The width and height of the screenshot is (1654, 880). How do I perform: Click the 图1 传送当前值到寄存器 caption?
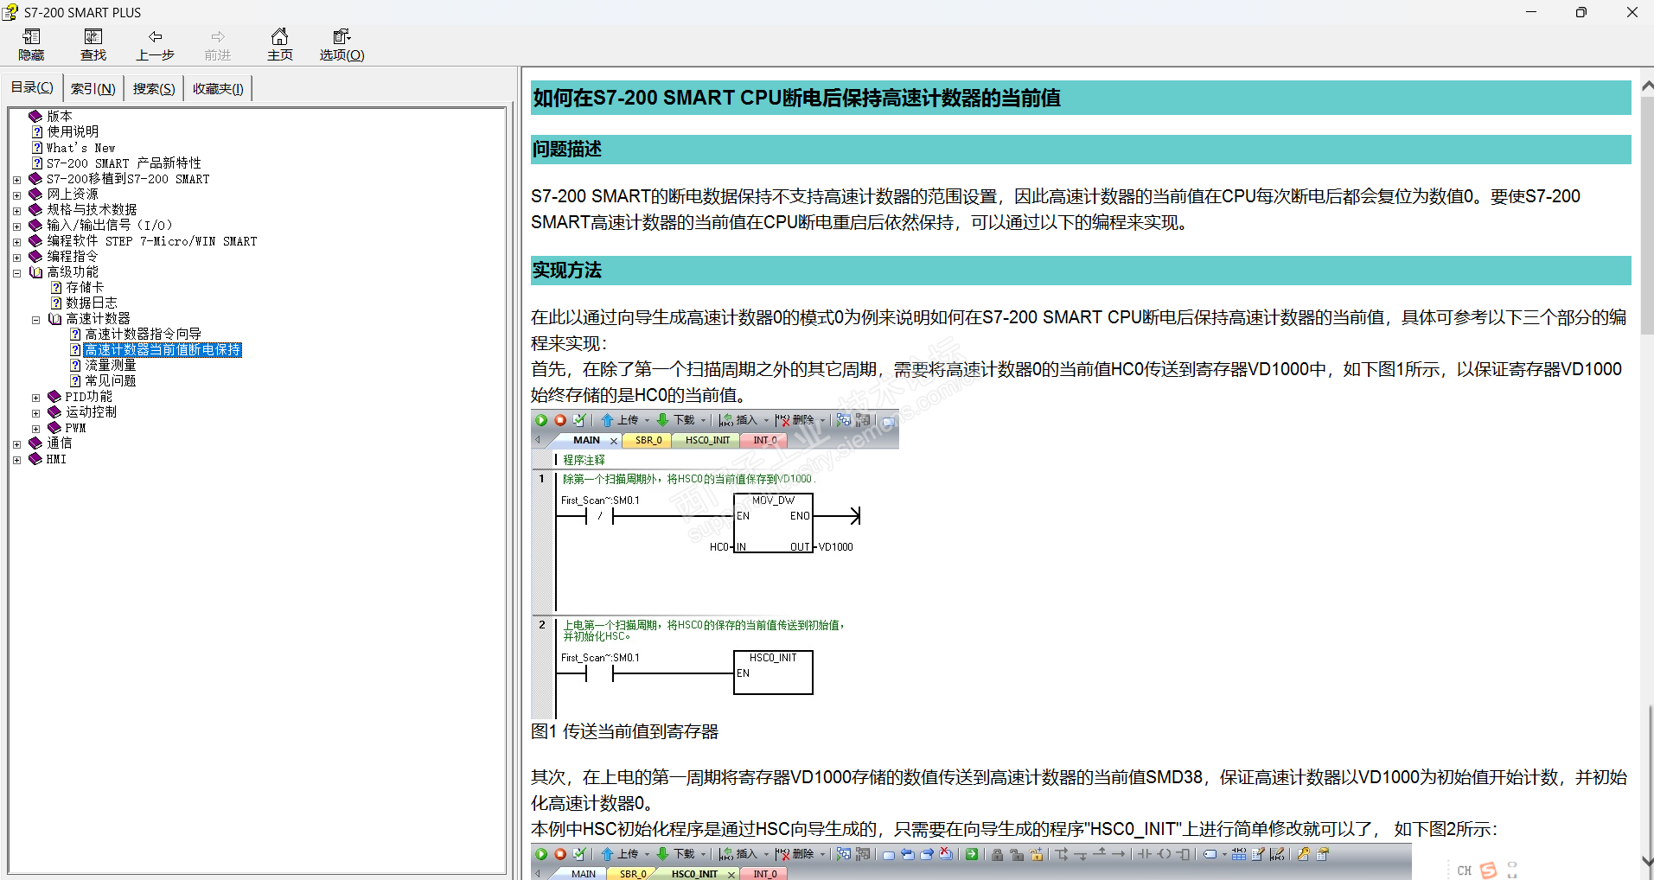point(624,731)
